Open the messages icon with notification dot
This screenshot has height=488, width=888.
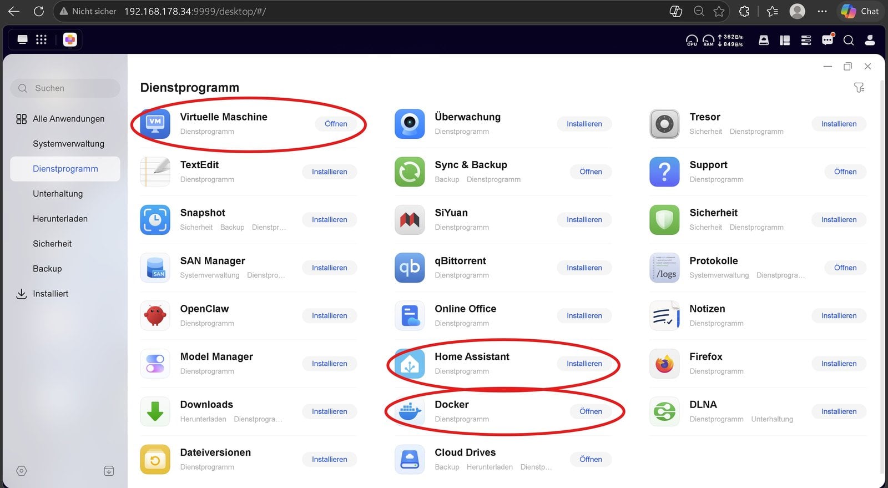828,39
